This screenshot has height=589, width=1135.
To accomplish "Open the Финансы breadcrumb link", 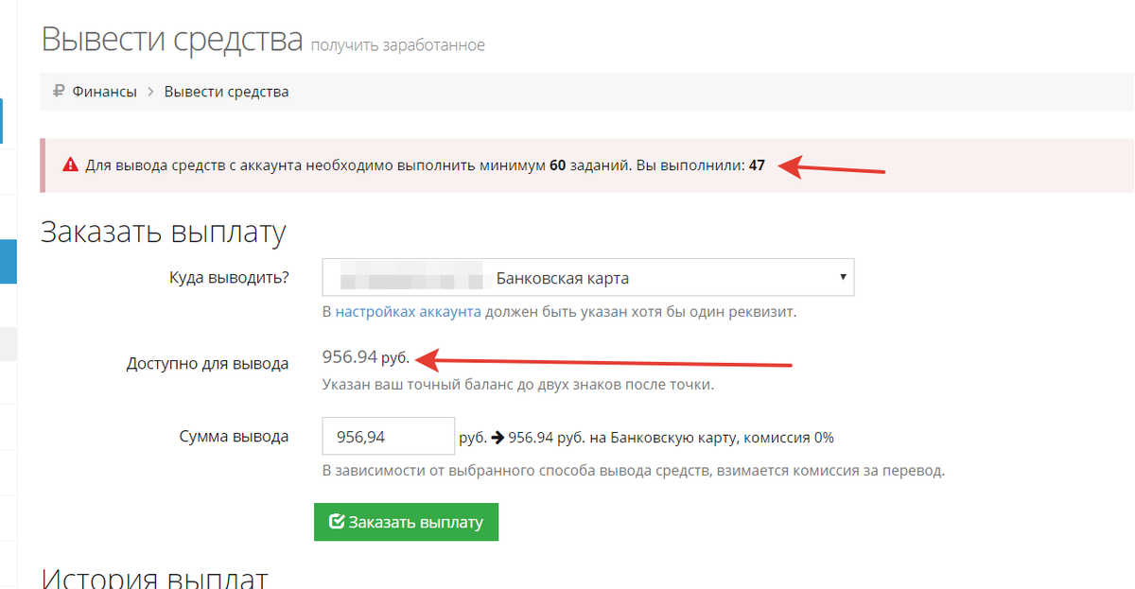I will pos(105,92).
